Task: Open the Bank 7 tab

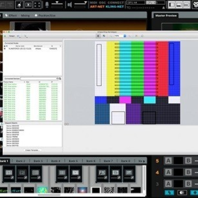Action: [x=108, y=161]
